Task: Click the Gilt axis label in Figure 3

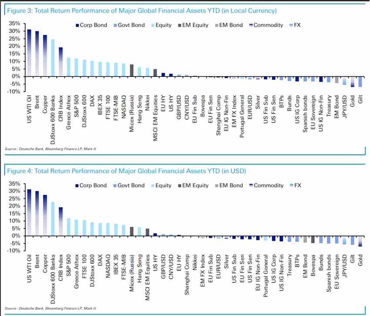Action: [x=360, y=99]
